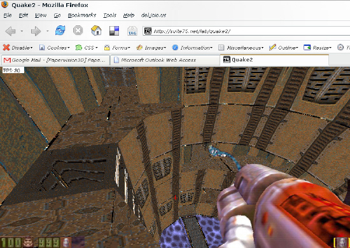Click the Information toolbar button
Viewport: 350px width, 248px height.
(x=192, y=48)
